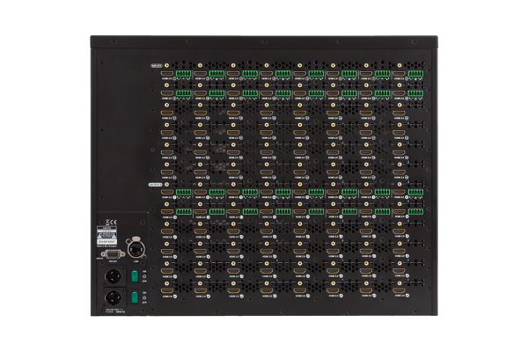Screen dimensions: 528x352
Task: Click the power symbol beside the upper switch
Action: pyautogui.click(x=144, y=276)
